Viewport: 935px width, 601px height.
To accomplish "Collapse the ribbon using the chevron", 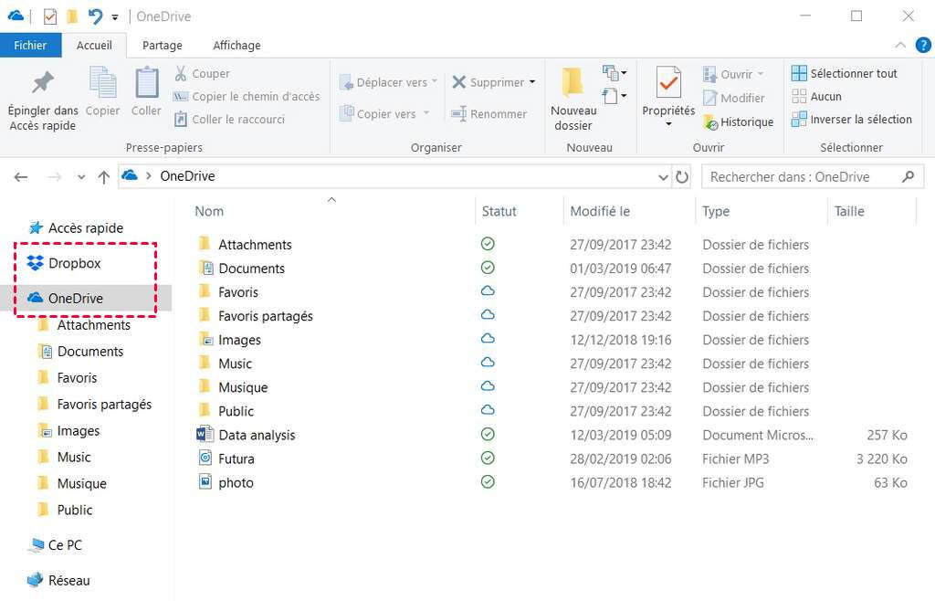I will click(899, 46).
